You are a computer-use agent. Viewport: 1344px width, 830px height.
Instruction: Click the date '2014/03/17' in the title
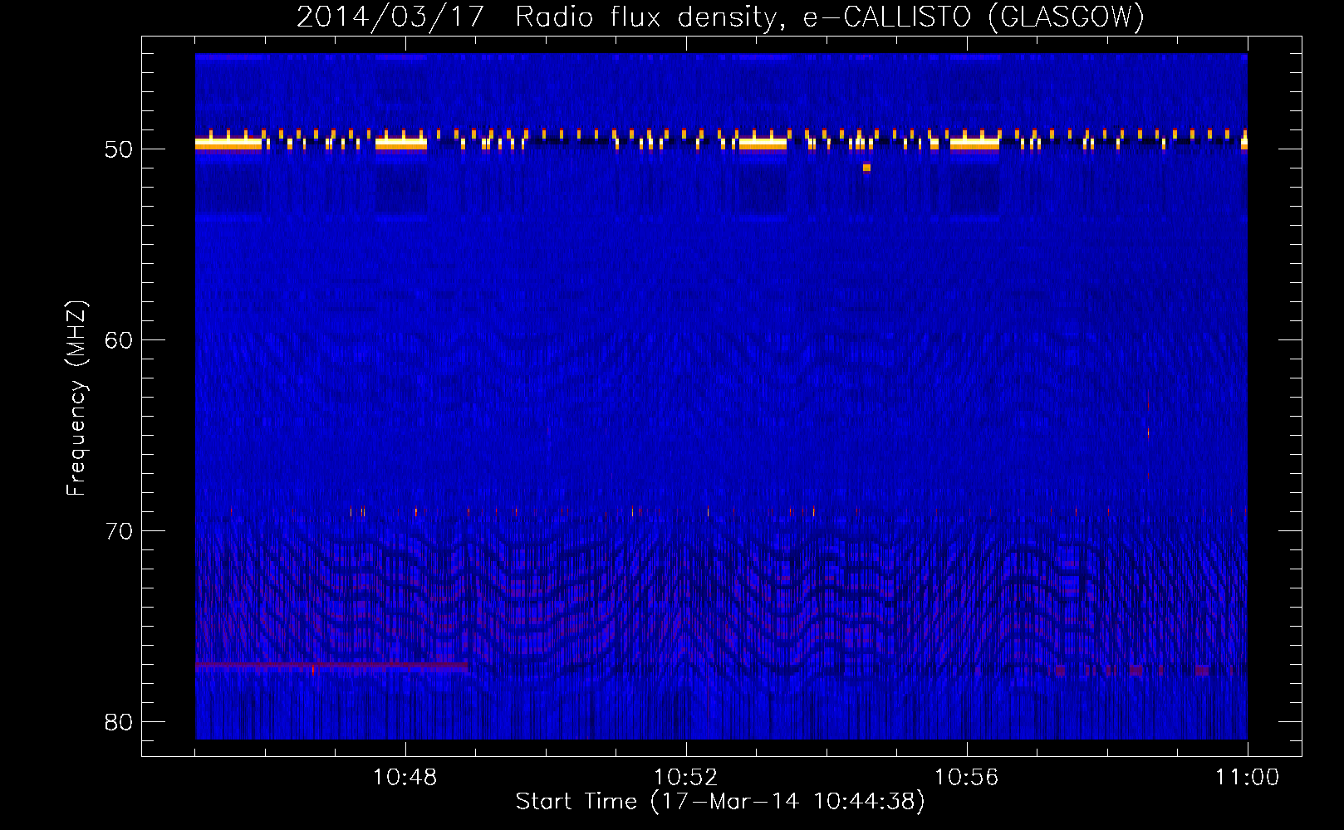click(390, 17)
